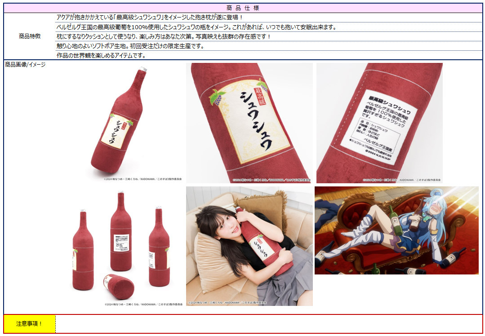Open the anime scene of Aqua on sofa
Viewport: 485px width, 336px height.
[x=396, y=230]
